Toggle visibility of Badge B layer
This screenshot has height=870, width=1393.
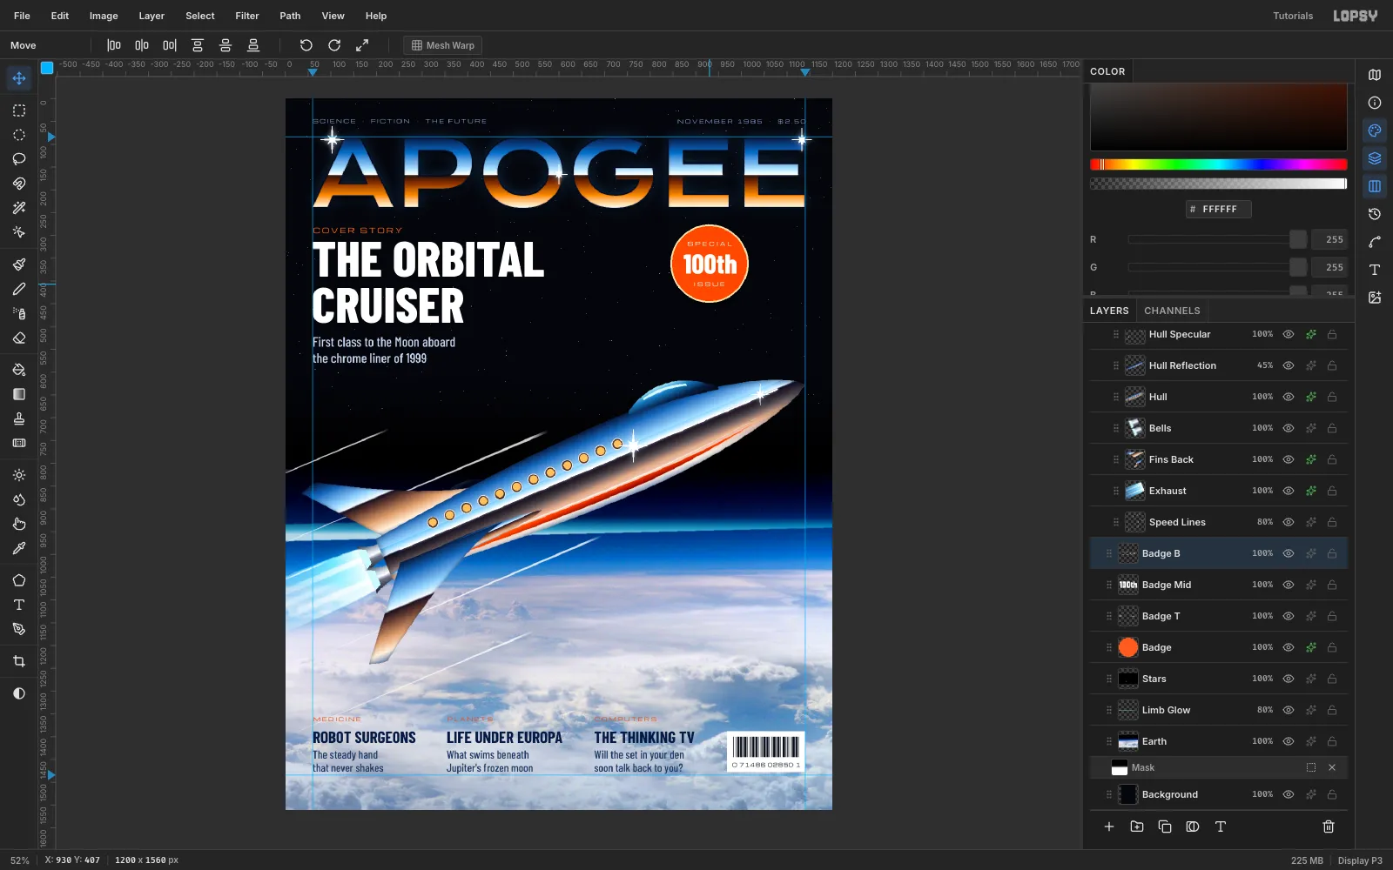click(1289, 553)
